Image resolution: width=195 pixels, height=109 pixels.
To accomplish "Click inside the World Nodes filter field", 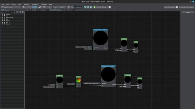I will coord(7,12).
